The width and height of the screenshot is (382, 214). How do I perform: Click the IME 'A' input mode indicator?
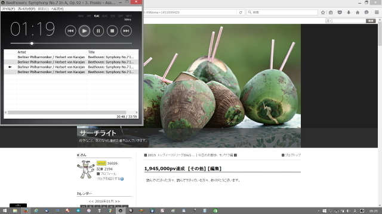click(355, 211)
